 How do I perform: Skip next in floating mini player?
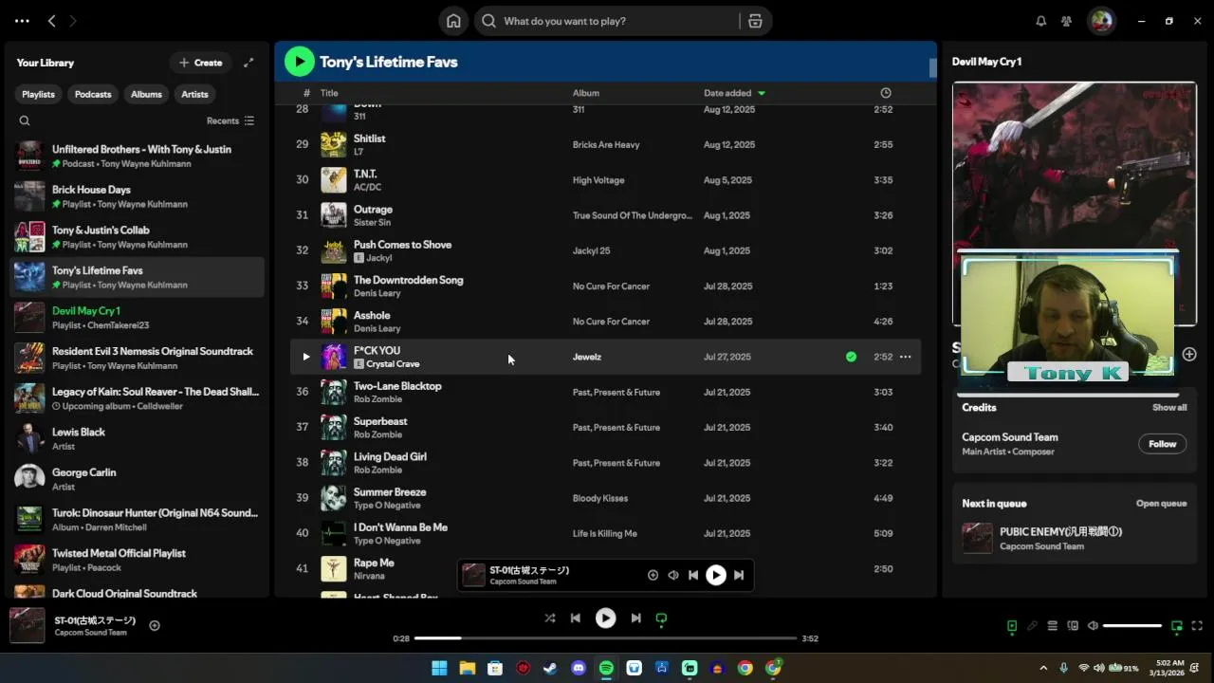(739, 575)
